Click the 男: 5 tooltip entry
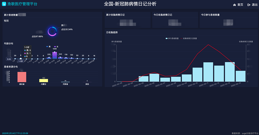The image size is (259, 135). [28, 50]
